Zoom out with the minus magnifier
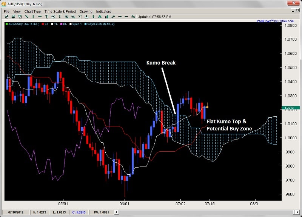This screenshot has width=302, height=217. [x=73, y=17]
